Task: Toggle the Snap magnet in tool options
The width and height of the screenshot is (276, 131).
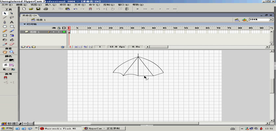Action: pos(5,78)
